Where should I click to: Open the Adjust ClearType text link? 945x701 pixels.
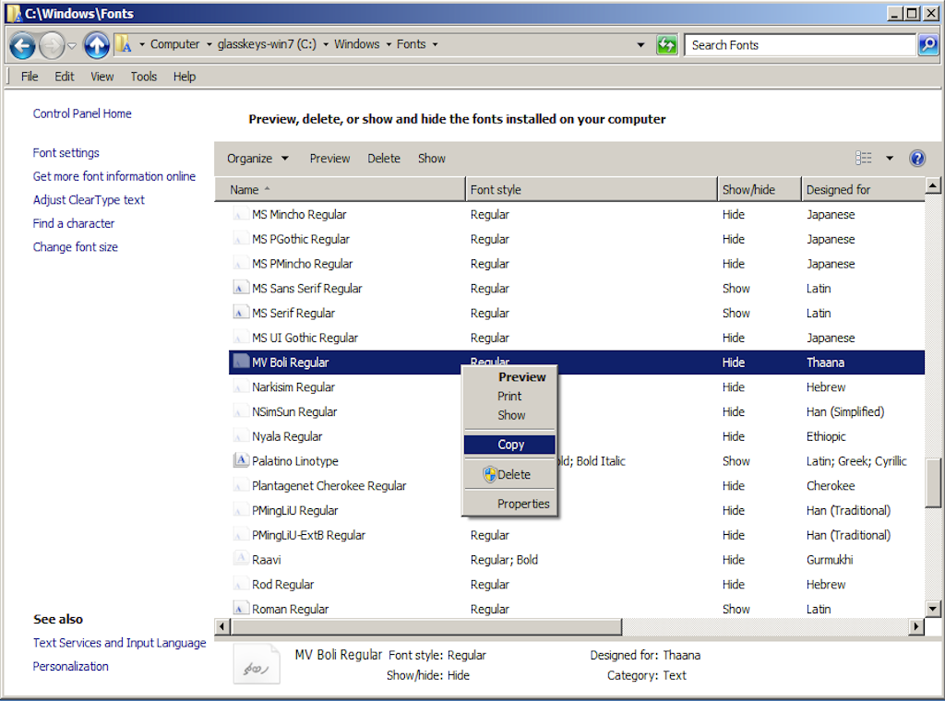[x=89, y=200]
